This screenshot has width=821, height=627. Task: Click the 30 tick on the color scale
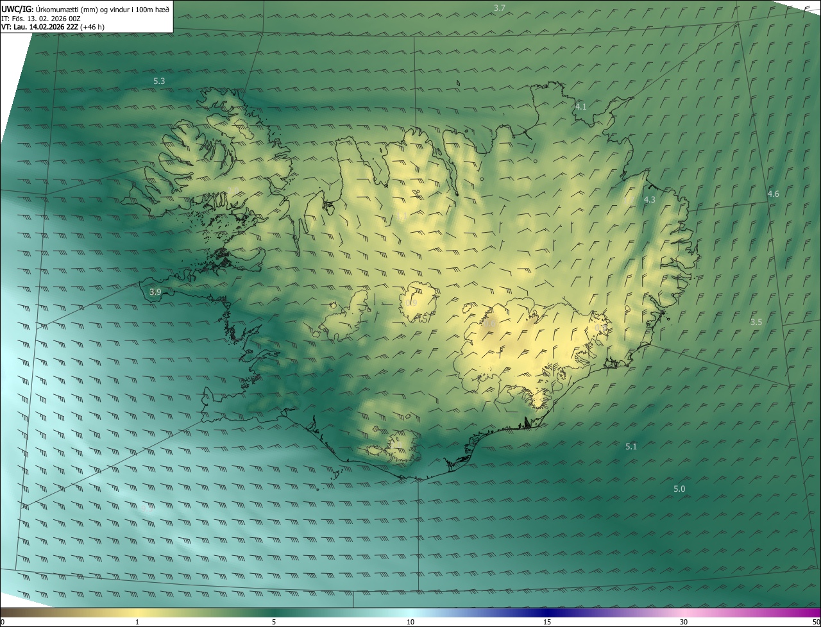click(x=684, y=622)
